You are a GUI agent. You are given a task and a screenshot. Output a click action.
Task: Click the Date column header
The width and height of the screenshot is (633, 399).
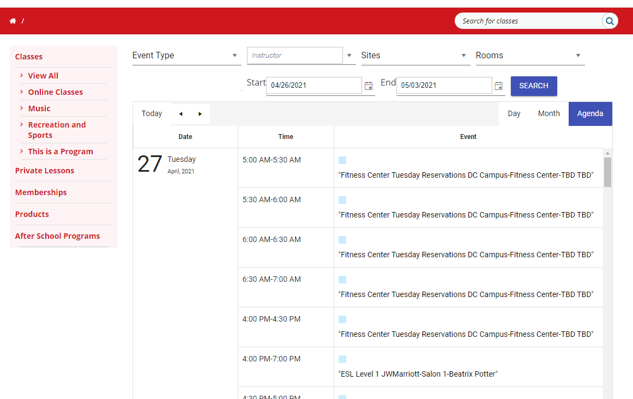pos(185,137)
